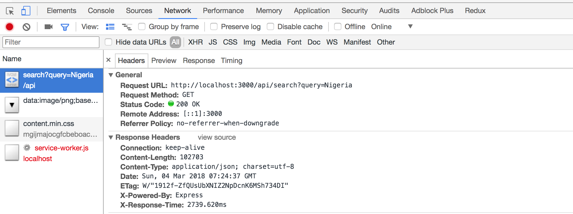This screenshot has width=573, height=214.
Task: Collapse the Response Headers section
Action: click(x=111, y=137)
